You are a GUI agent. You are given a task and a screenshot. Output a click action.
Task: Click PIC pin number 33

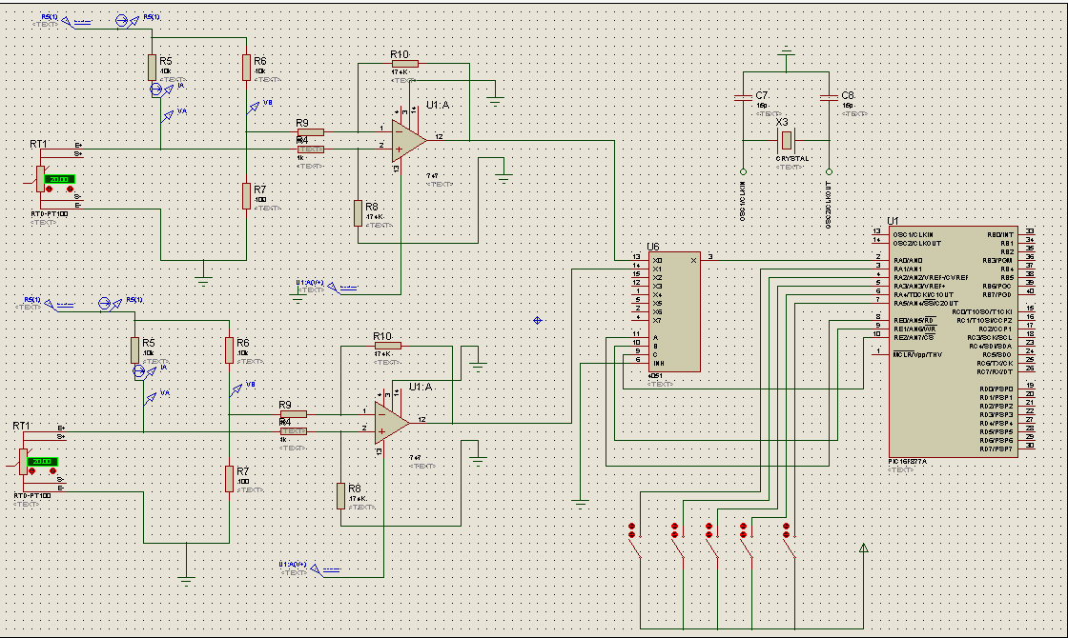(x=1031, y=231)
